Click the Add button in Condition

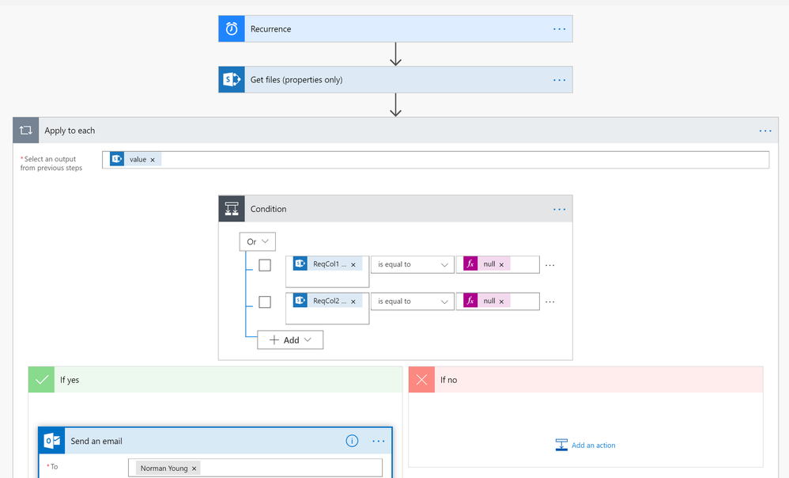coord(290,340)
